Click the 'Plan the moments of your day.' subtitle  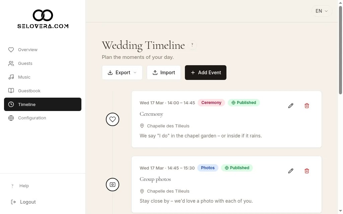click(x=138, y=57)
